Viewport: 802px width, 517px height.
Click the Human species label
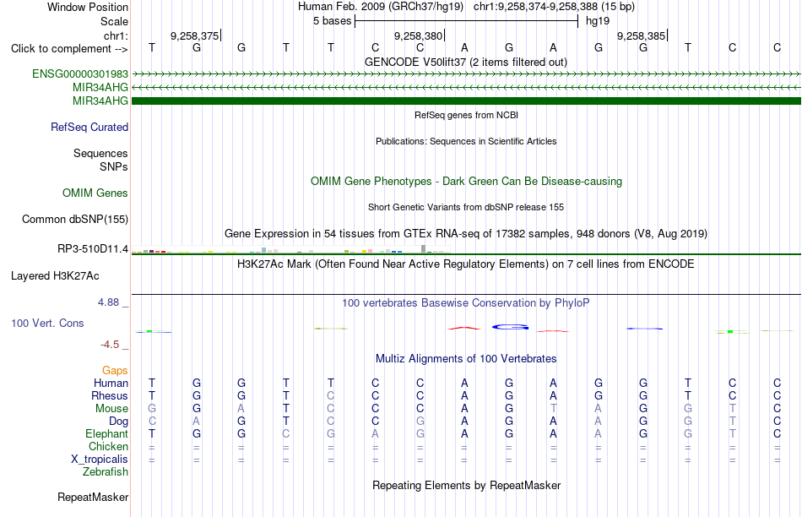click(111, 383)
